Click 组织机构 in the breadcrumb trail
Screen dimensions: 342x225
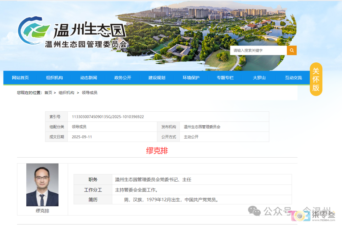click(66, 93)
